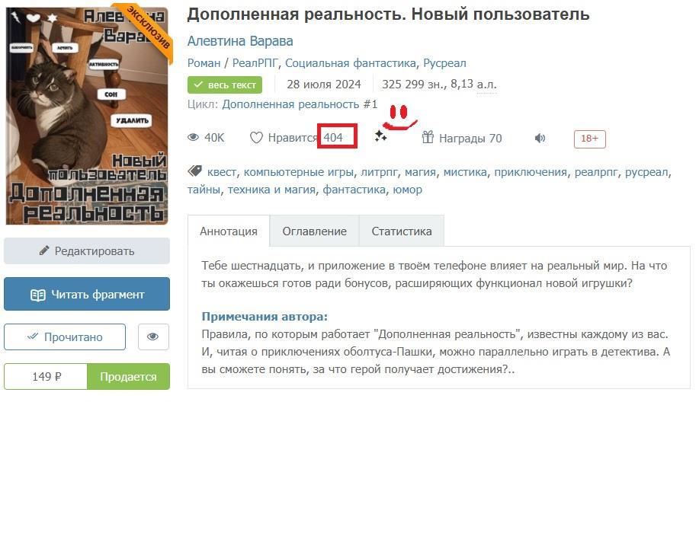Open author link Алевтина Варава
The image size is (699, 552).
(240, 41)
